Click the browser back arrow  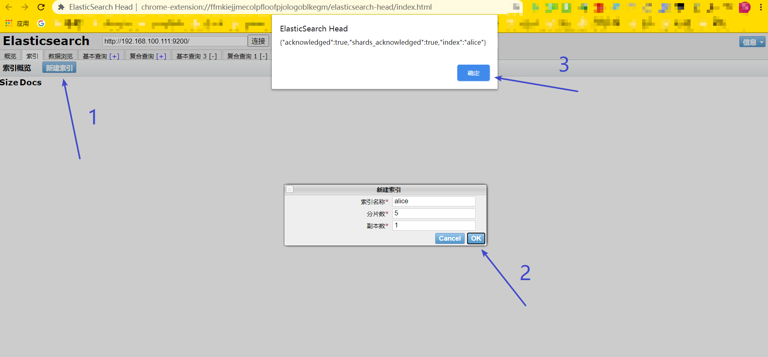(x=9, y=7)
